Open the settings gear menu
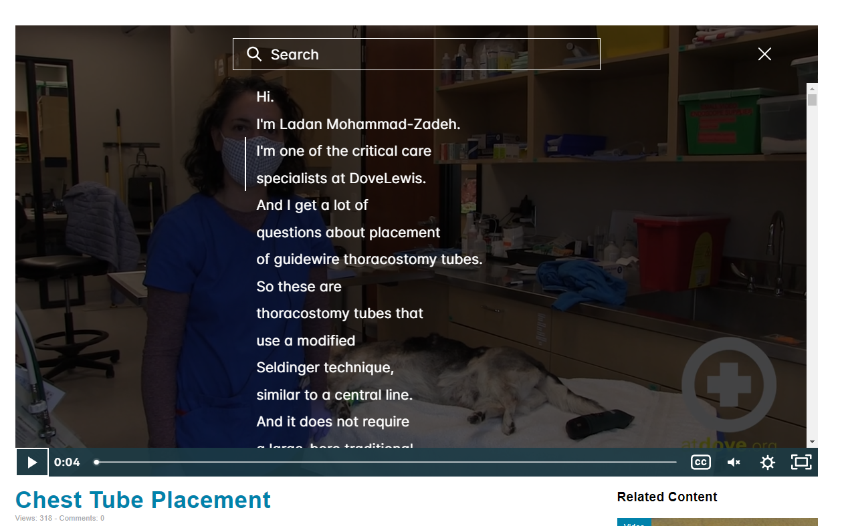Image resolution: width=842 pixels, height=526 pixels. coord(767,462)
